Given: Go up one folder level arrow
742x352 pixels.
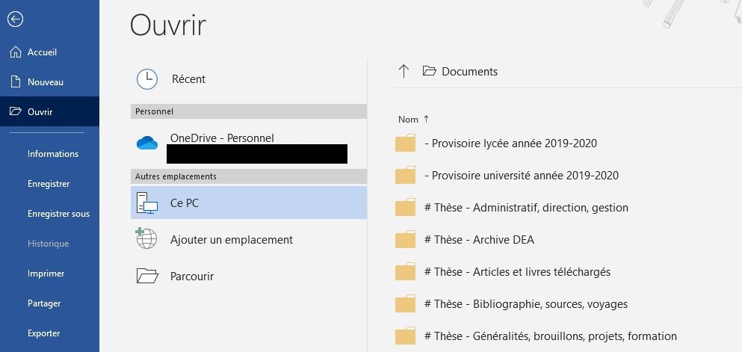Looking at the screenshot, I should click(404, 72).
